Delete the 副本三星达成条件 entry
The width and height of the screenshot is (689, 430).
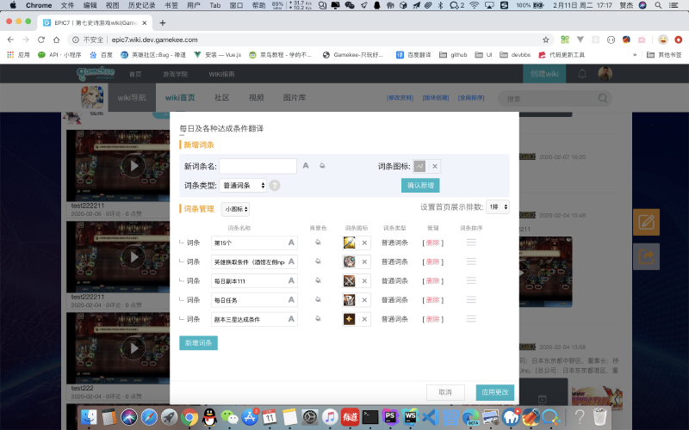pos(433,319)
